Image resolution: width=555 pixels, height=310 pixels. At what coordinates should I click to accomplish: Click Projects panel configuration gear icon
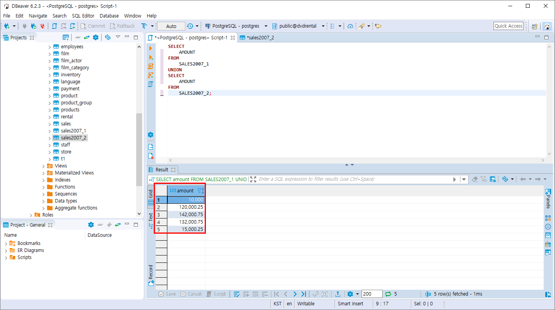point(96,37)
